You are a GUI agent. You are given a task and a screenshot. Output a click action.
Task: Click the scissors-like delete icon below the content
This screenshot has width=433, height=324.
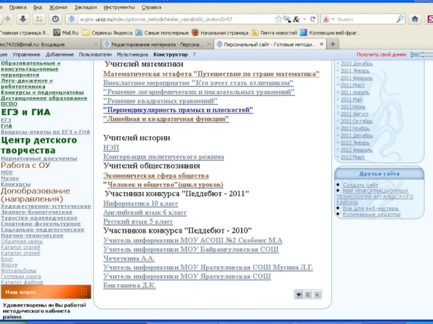[317, 294]
